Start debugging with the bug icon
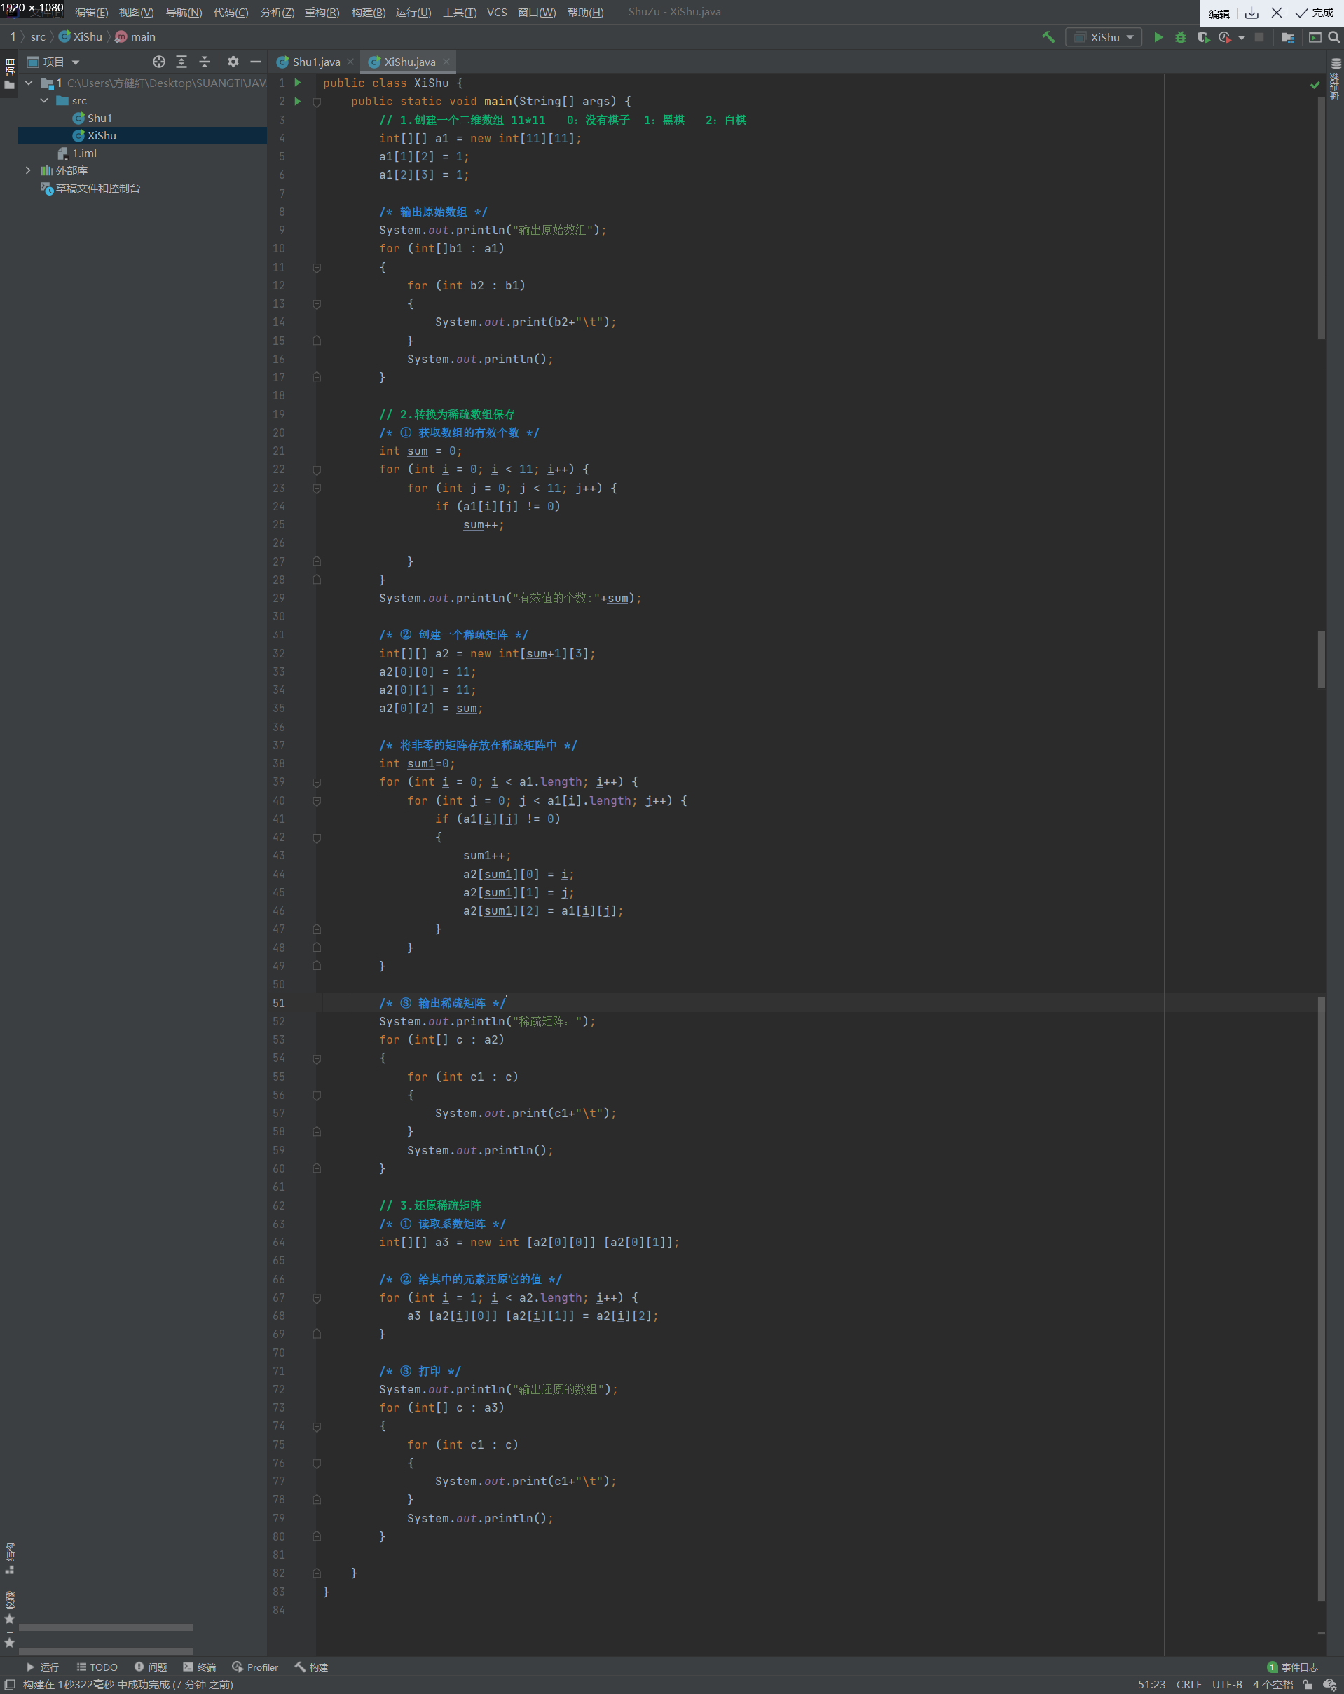1344x1694 pixels. coord(1180,37)
